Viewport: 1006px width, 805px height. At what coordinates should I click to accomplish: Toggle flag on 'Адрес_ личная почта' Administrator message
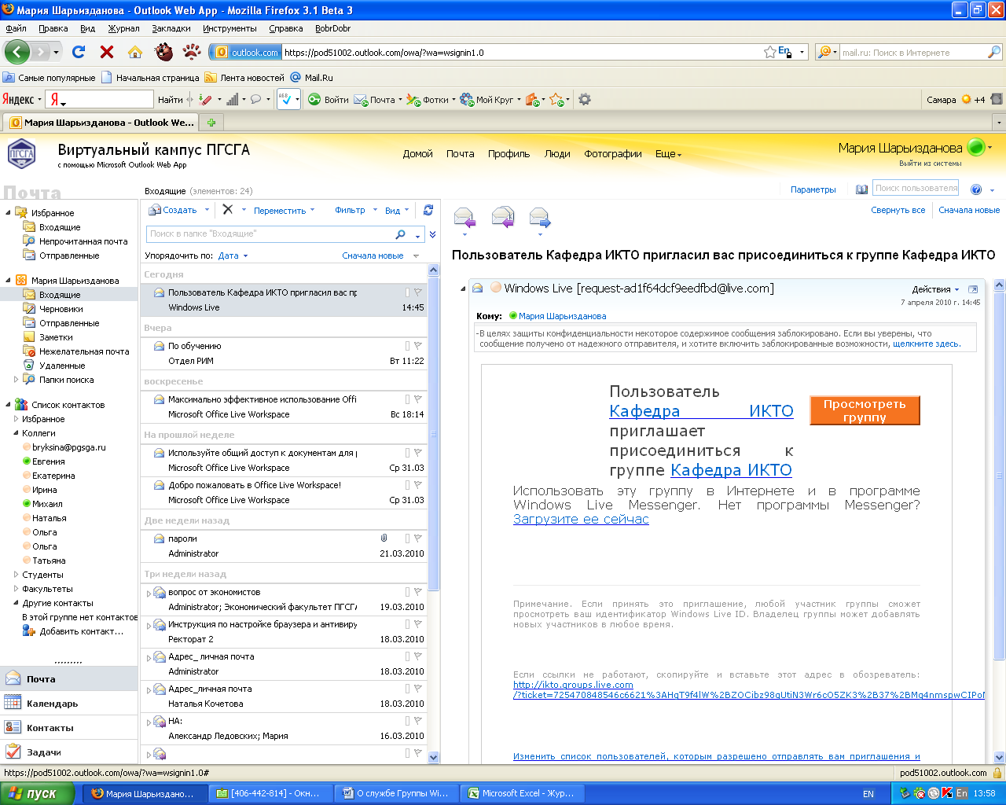pos(418,656)
